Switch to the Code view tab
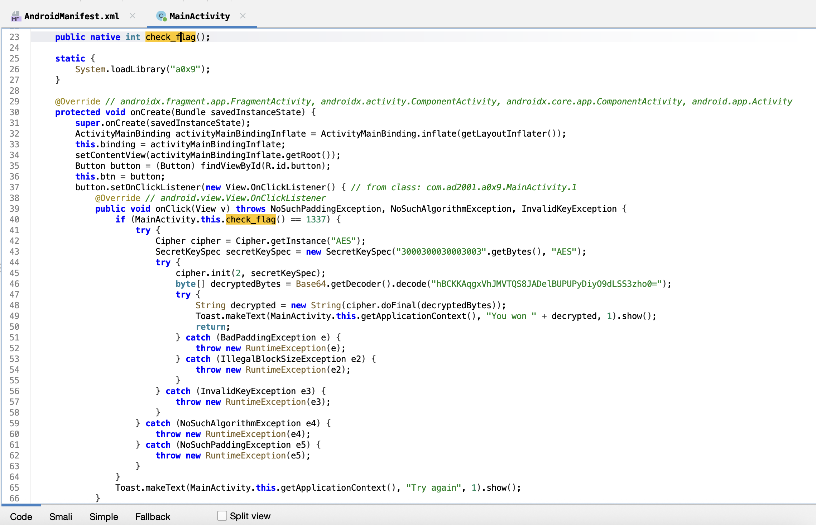Screen dimensions: 816x525 [x=21, y=517]
